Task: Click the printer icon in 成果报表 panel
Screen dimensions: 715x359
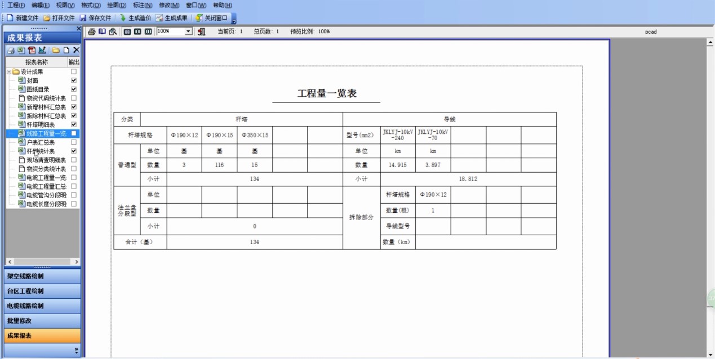Action: 10,50
